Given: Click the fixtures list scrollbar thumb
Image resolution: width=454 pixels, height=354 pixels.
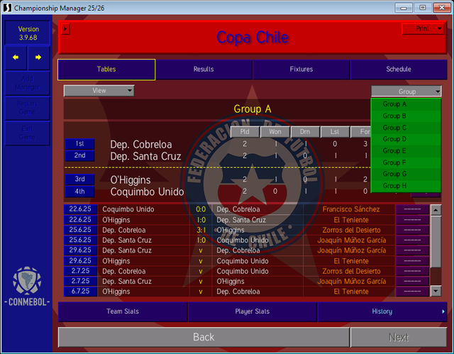Looking at the screenshot, I should pyautogui.click(x=436, y=242).
